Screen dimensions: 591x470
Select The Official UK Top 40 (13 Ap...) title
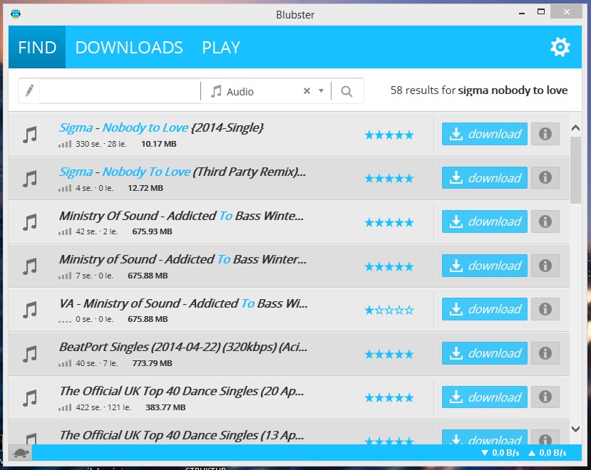click(182, 435)
